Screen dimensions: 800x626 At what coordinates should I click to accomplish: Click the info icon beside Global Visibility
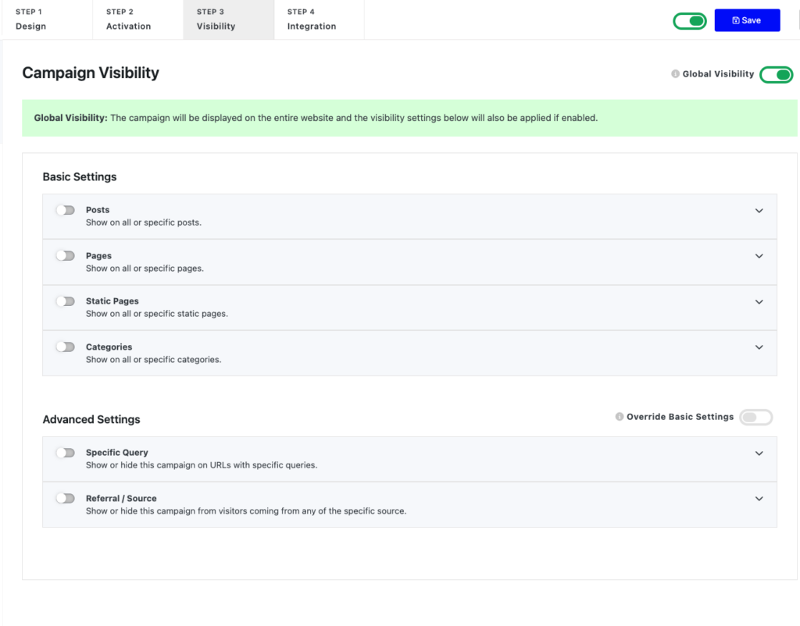pos(675,74)
